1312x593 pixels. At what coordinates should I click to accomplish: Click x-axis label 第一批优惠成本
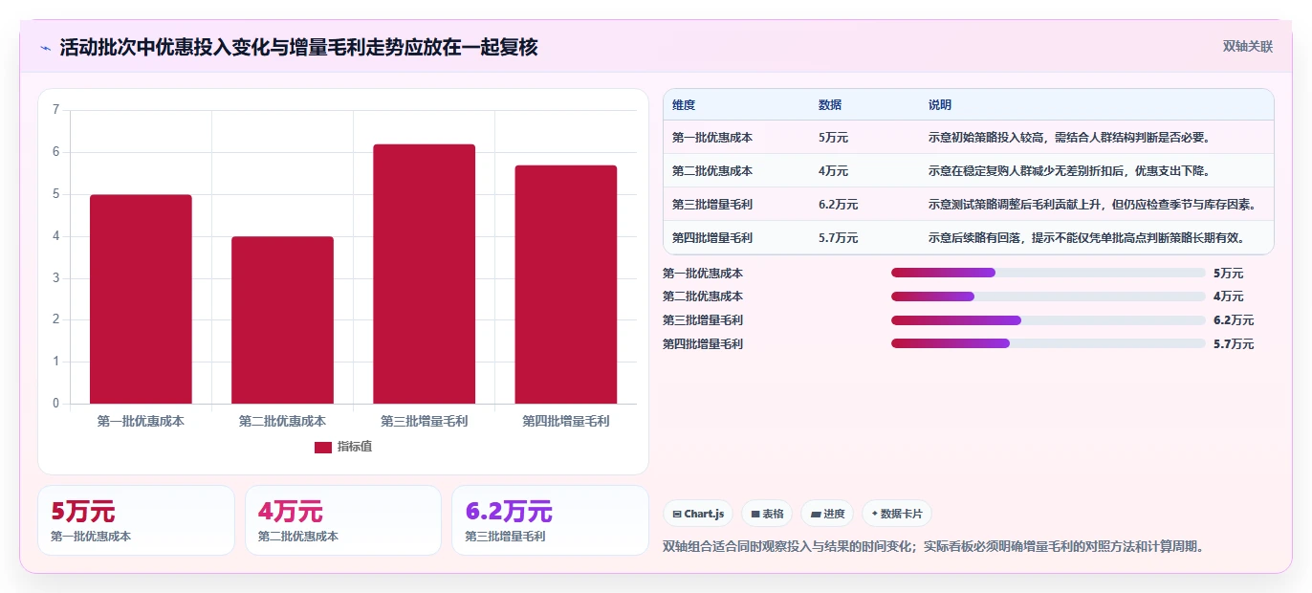(x=141, y=421)
